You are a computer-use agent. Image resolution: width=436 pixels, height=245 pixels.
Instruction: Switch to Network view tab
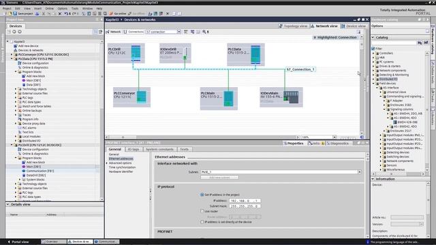tap(324, 26)
